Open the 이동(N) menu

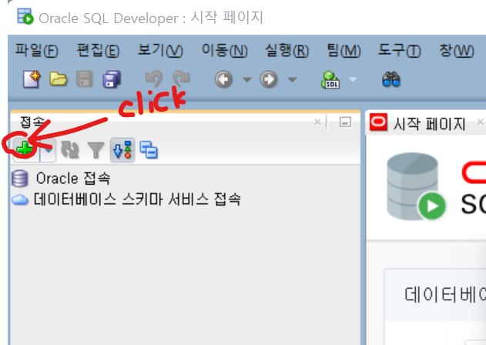(225, 50)
